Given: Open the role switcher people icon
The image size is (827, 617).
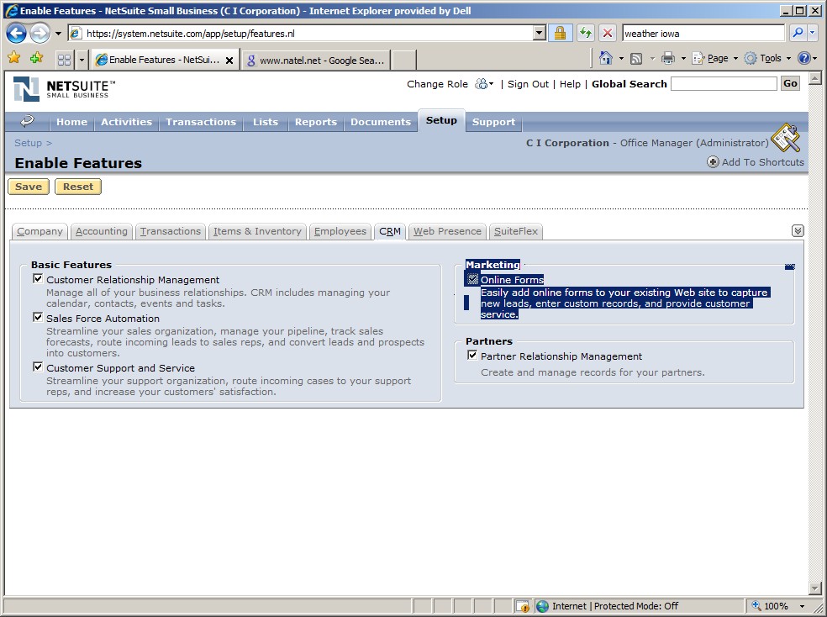Looking at the screenshot, I should pos(483,84).
